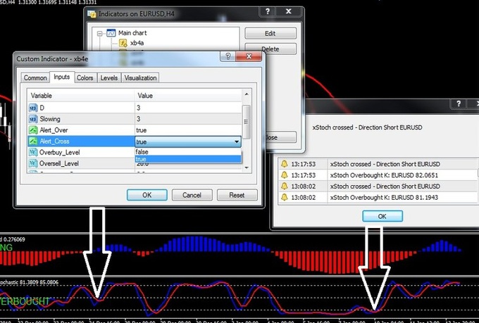Click the Alert_Cross variable boolean icon
Viewport: 479px width, 323px height.
click(x=33, y=141)
